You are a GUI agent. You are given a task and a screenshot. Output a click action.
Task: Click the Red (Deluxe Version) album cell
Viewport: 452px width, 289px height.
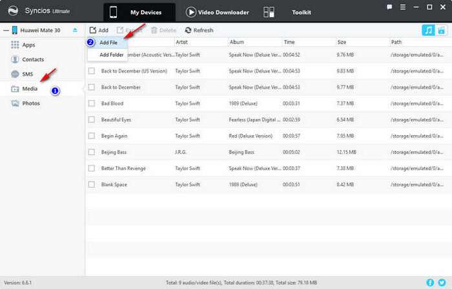(x=251, y=136)
